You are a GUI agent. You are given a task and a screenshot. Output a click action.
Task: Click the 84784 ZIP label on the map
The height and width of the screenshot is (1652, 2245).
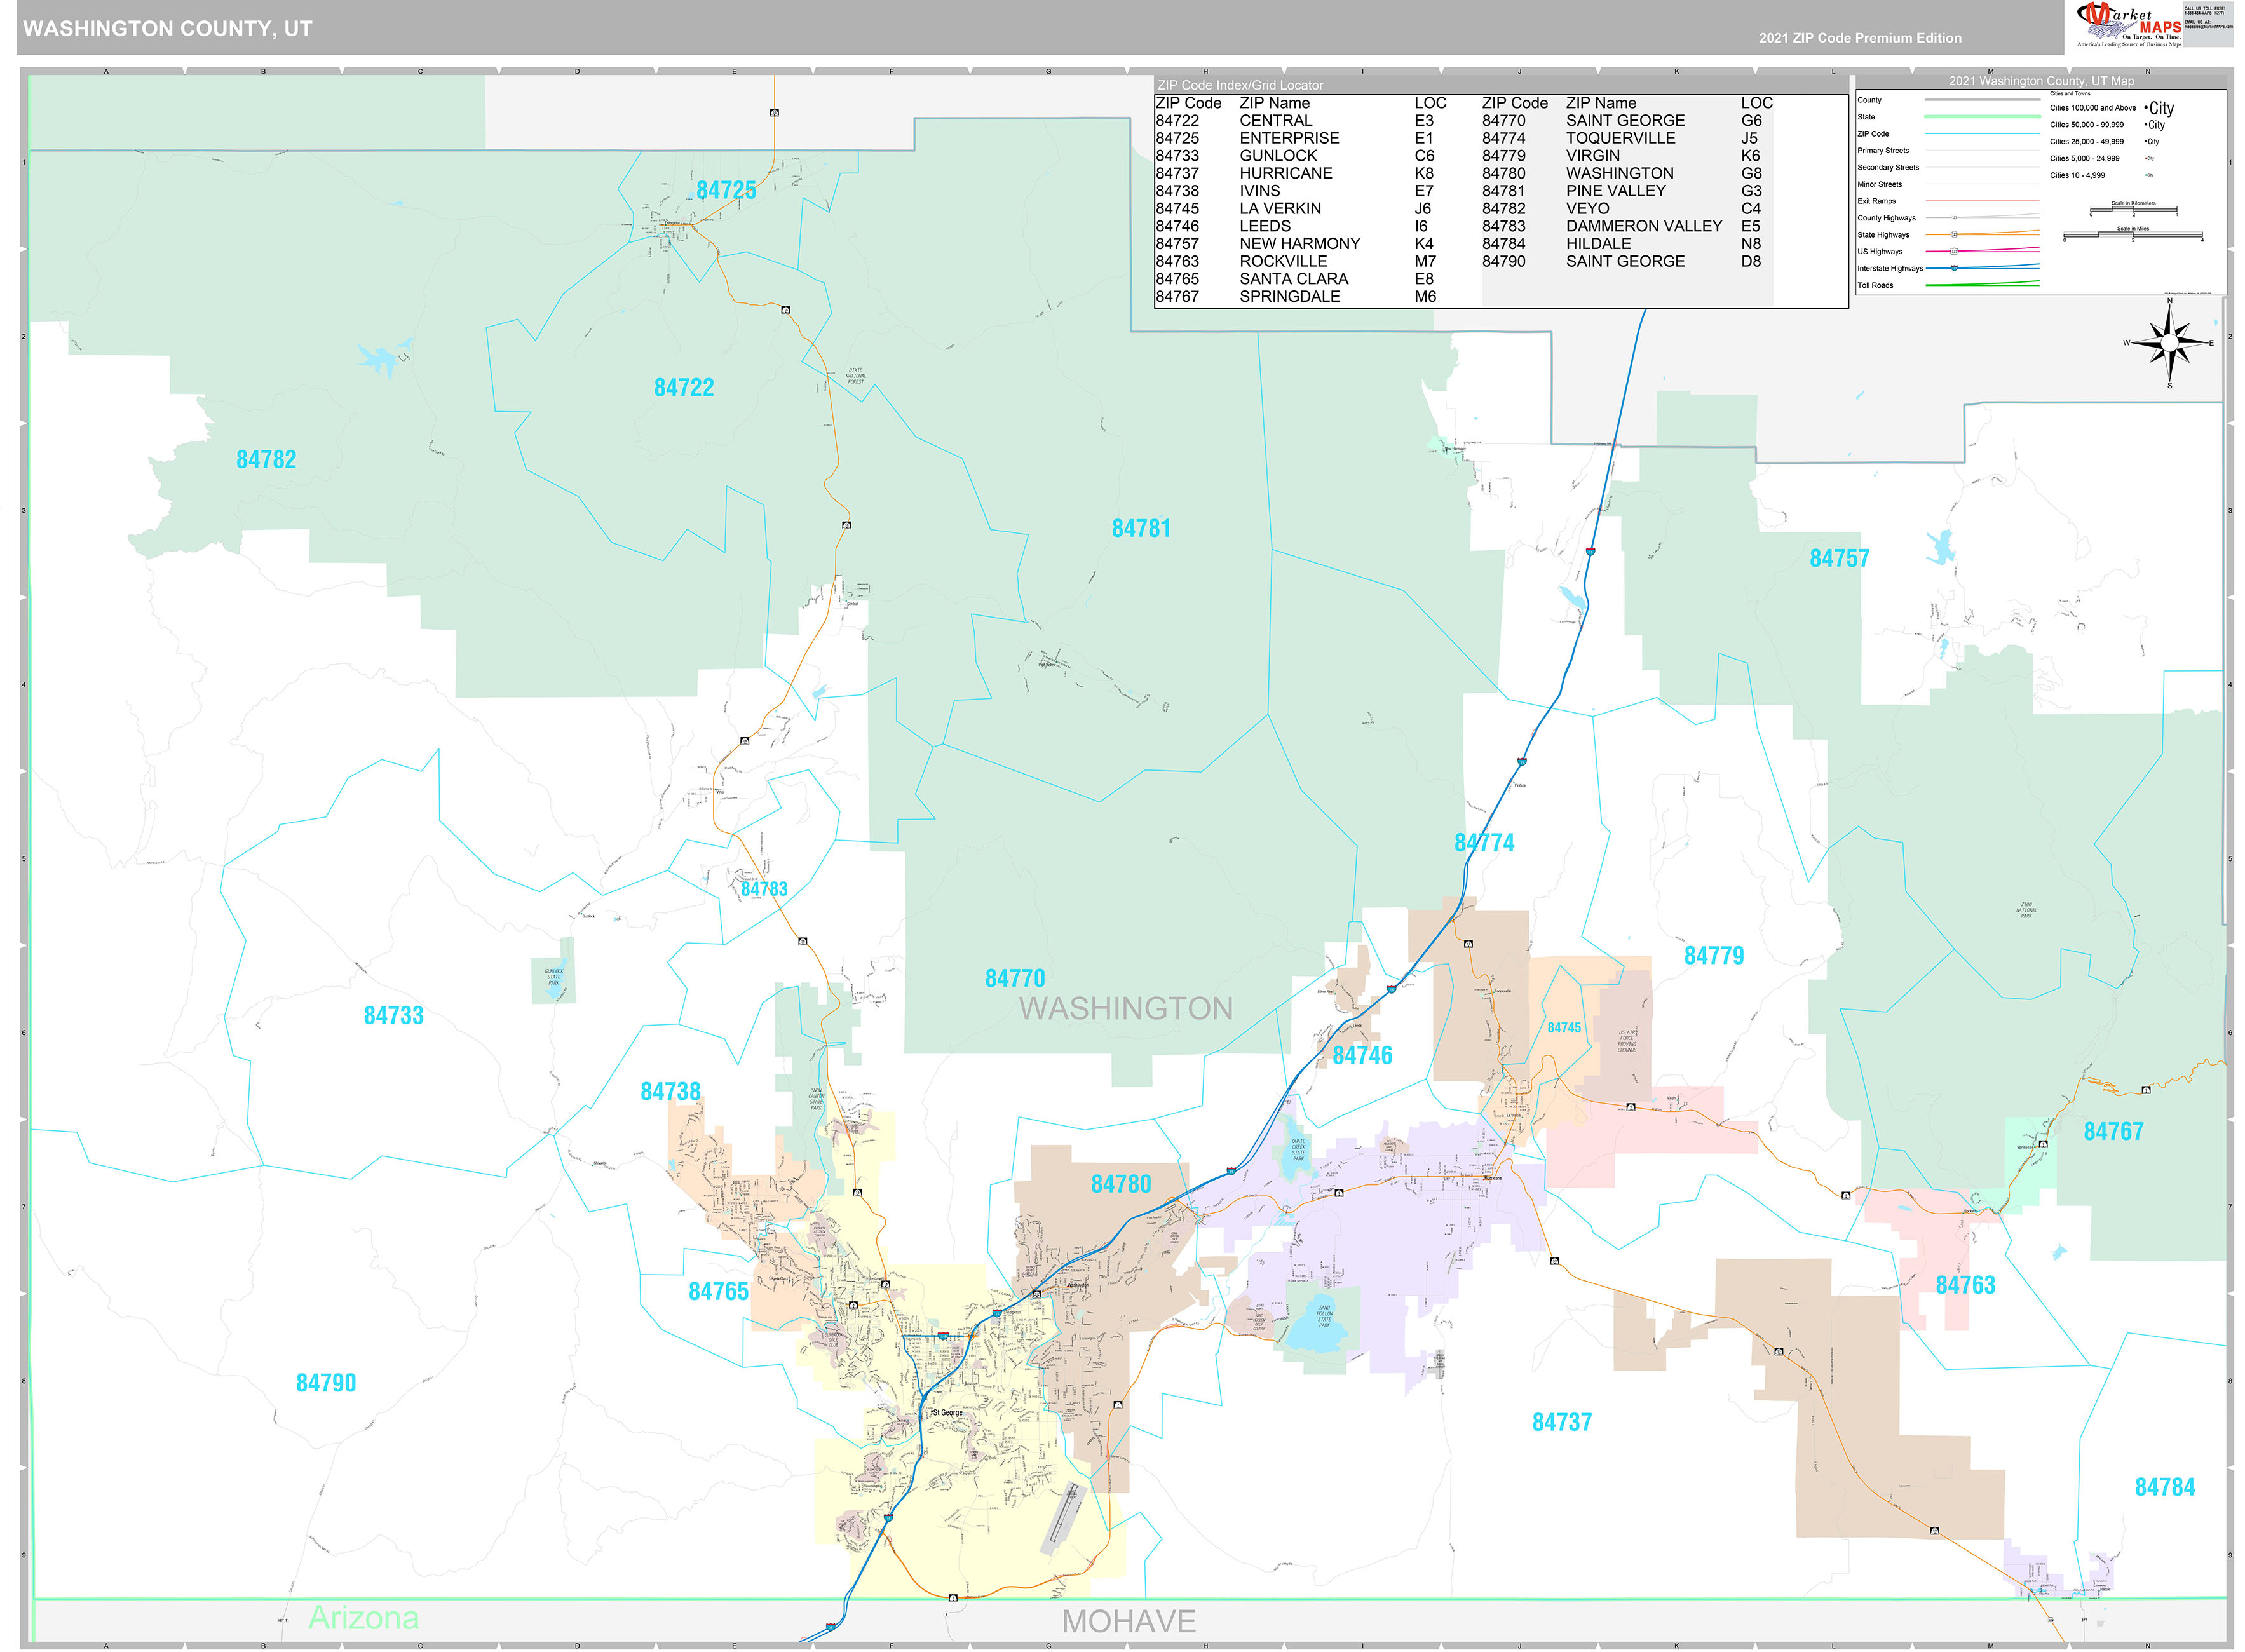2165,1487
